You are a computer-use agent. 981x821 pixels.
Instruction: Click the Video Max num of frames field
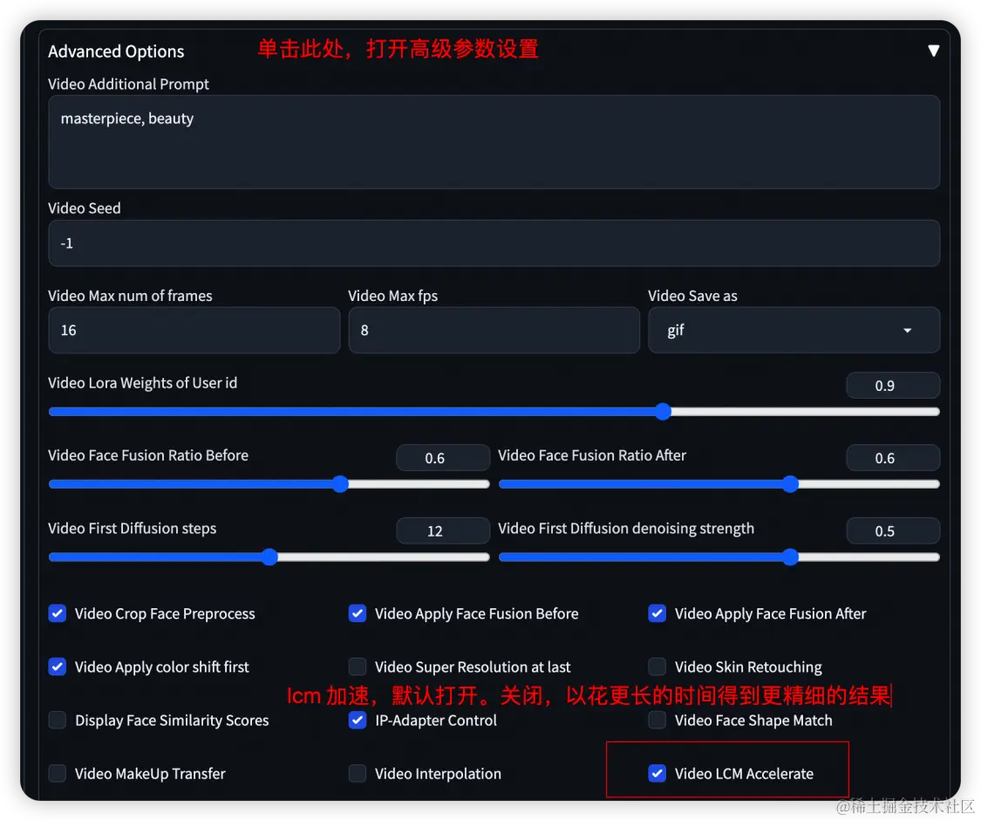click(194, 330)
